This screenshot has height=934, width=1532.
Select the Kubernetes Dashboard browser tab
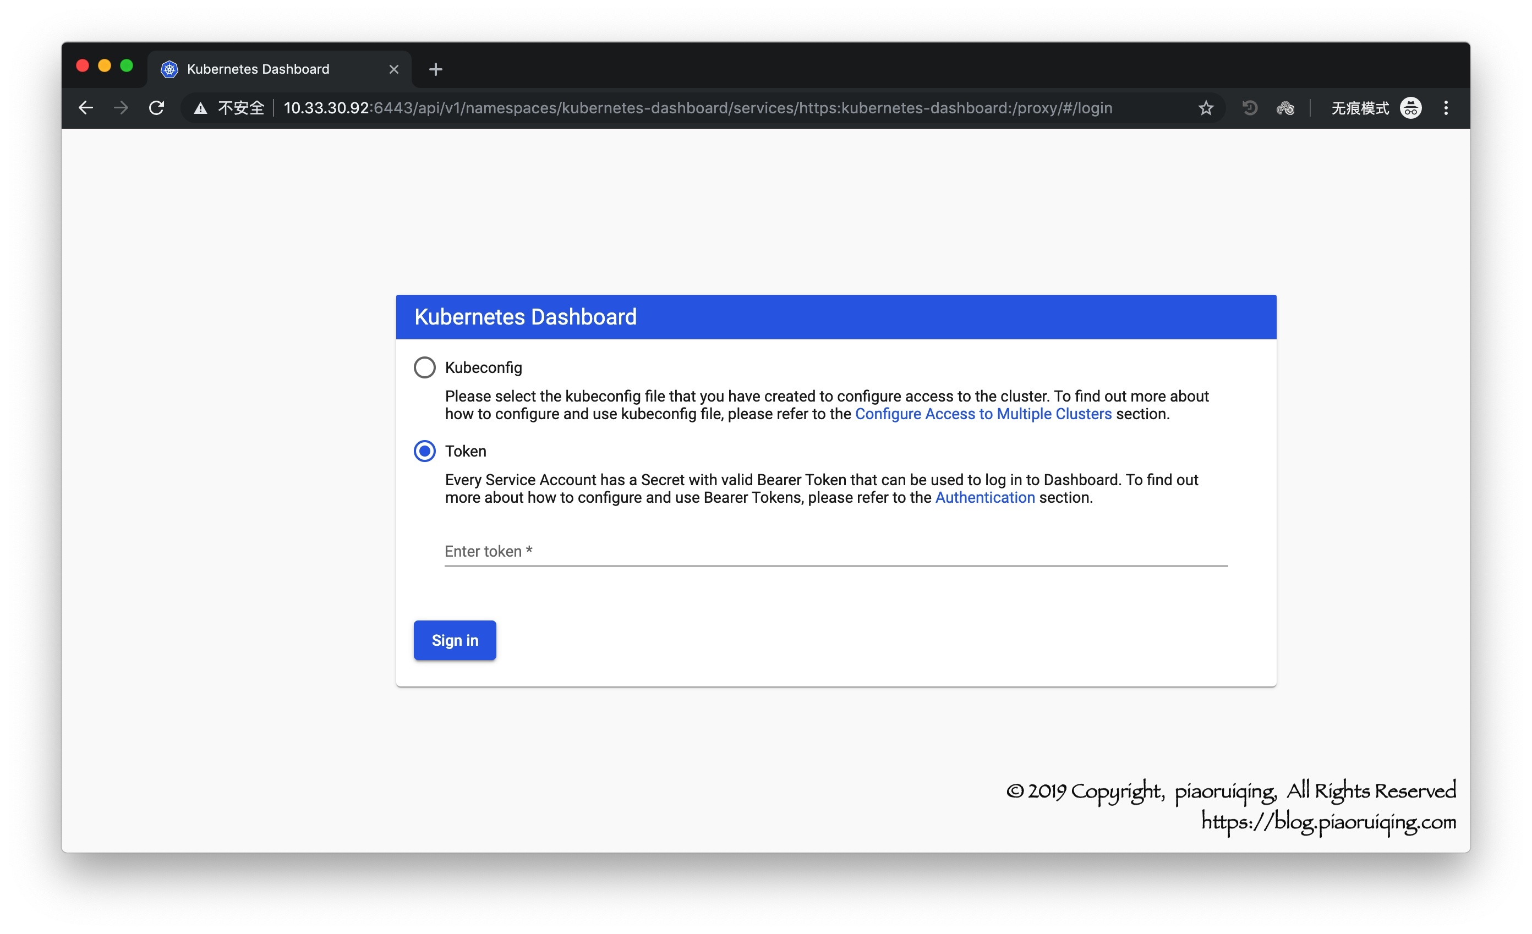coord(279,69)
